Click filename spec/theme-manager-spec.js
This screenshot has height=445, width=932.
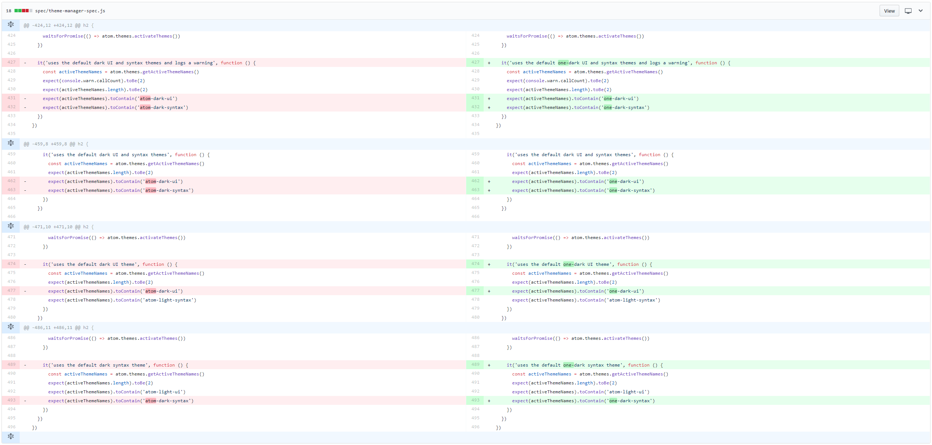[x=70, y=11]
